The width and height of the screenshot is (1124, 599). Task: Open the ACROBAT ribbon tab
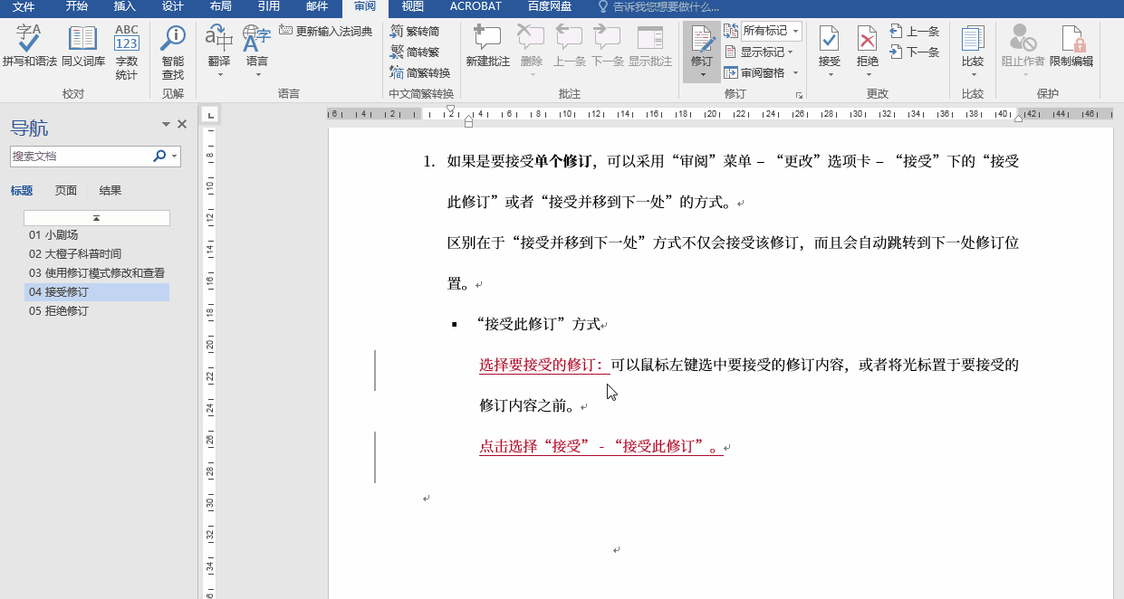click(475, 6)
